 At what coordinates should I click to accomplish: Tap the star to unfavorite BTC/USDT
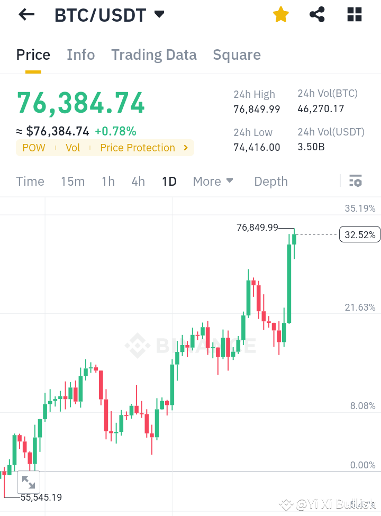tap(280, 14)
